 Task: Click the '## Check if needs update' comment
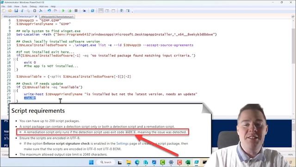pyautogui.click(x=40, y=83)
